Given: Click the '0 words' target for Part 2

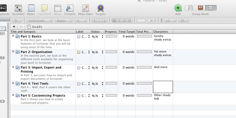Looking at the screenshot, I should click(128, 52).
